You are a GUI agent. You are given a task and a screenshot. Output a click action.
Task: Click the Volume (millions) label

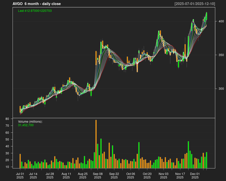coord(30,121)
